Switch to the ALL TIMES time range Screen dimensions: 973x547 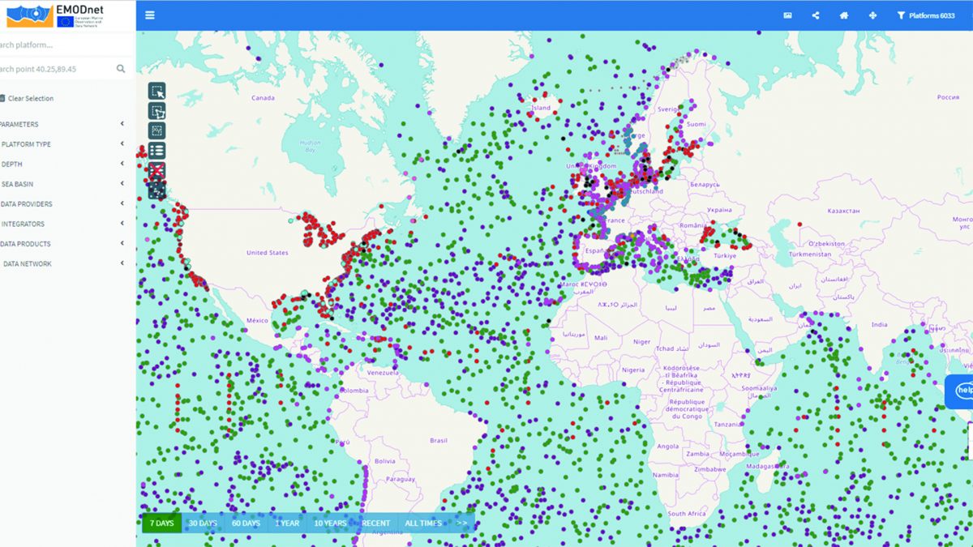[x=423, y=523]
